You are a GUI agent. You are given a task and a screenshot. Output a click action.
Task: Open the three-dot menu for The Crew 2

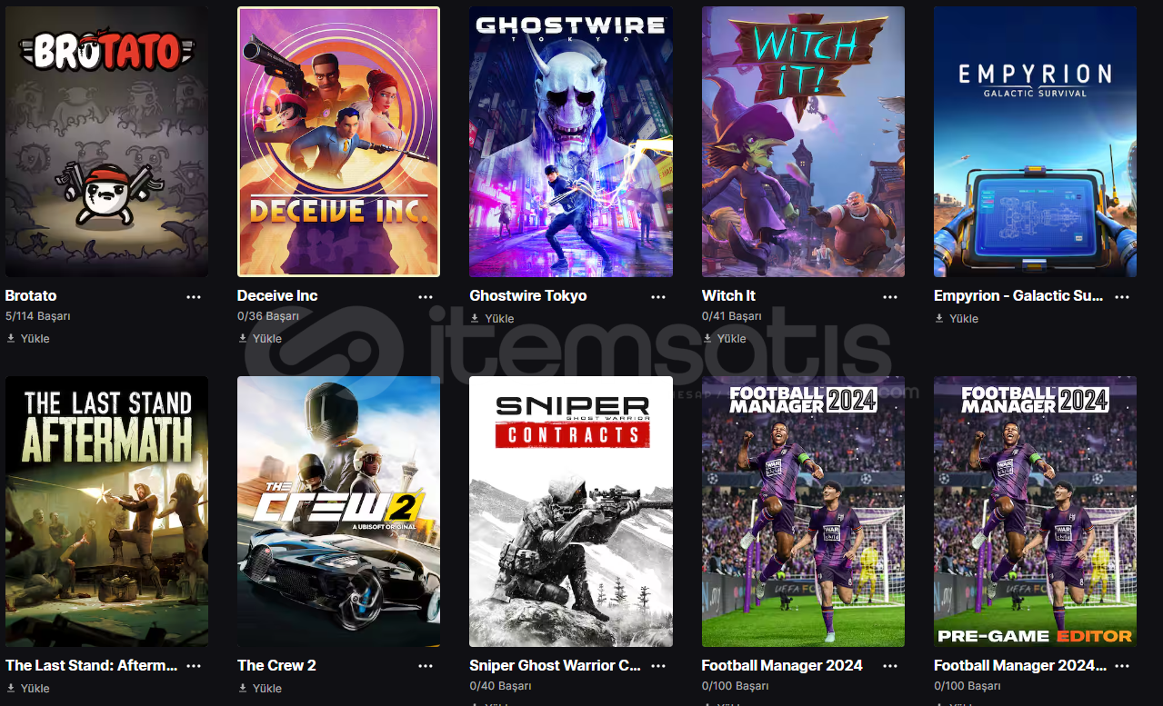tap(426, 666)
